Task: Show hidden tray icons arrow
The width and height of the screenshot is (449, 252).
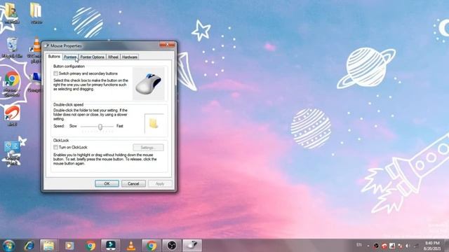Action: [x=368, y=246]
